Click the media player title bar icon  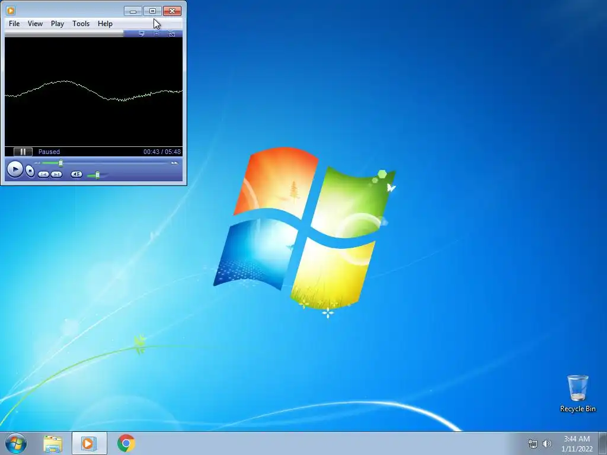[11, 11]
